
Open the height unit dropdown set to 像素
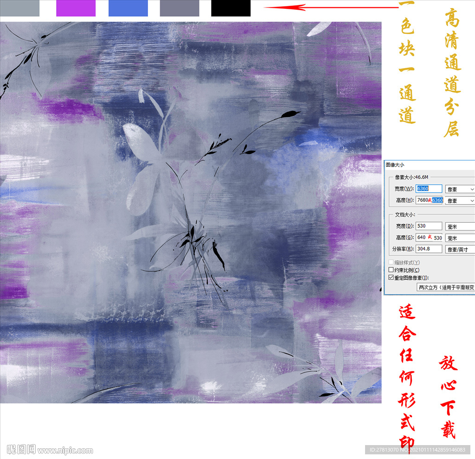pos(460,200)
